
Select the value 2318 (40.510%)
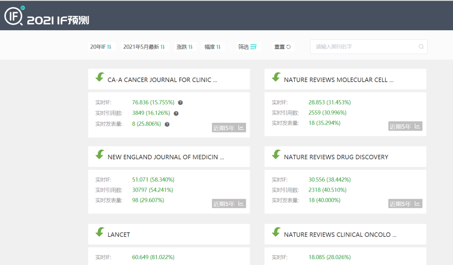coord(327,190)
